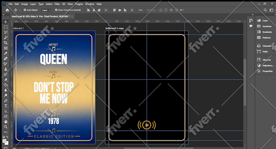
Task: Open the Comments panel icon
Action: 251,26
